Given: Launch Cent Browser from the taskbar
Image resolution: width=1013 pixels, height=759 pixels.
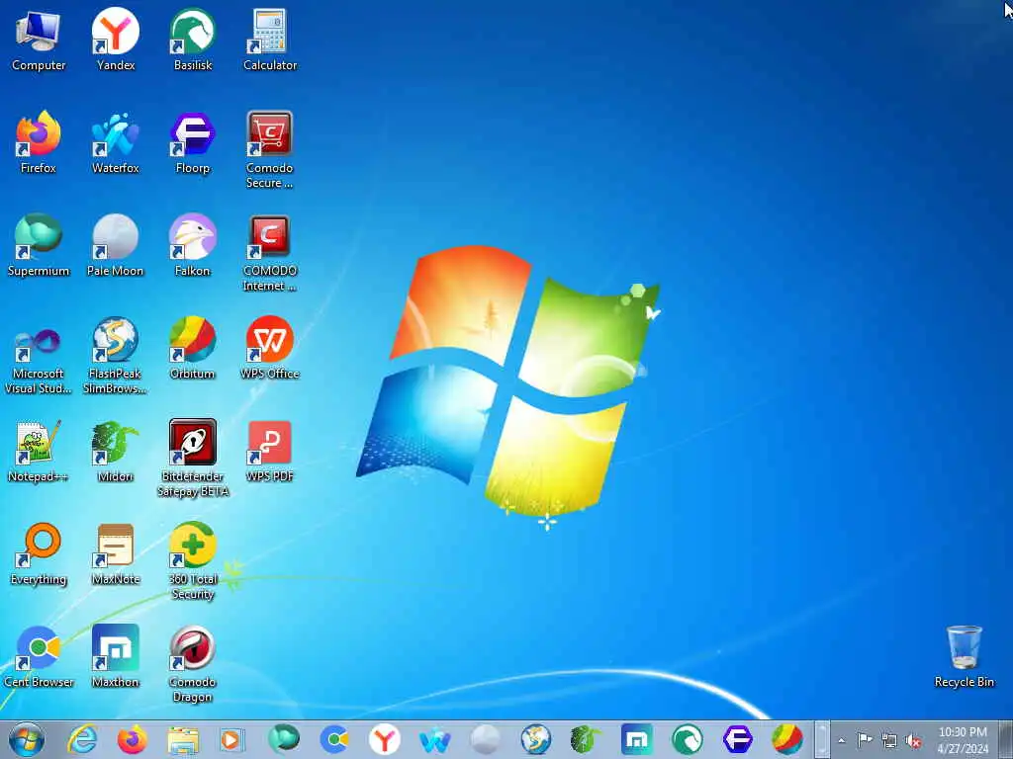Looking at the screenshot, I should [x=334, y=739].
